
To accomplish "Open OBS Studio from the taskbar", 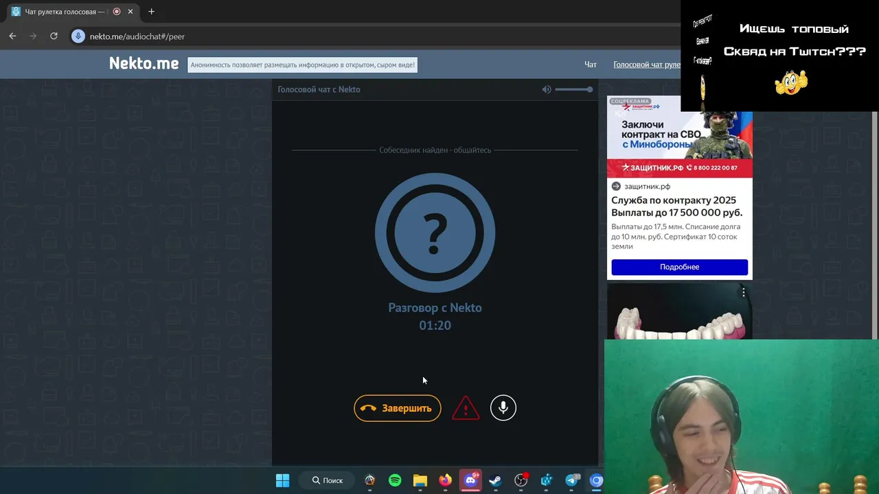I will pyautogui.click(x=521, y=480).
